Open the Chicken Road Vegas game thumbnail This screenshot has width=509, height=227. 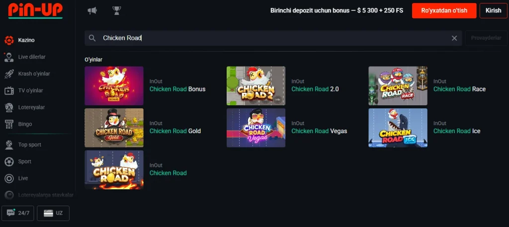point(256,128)
